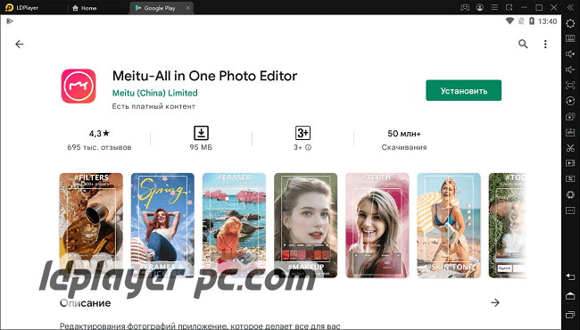Open Meitu (China) Limited developer link
Screen dimensions: 580x330
154,93
